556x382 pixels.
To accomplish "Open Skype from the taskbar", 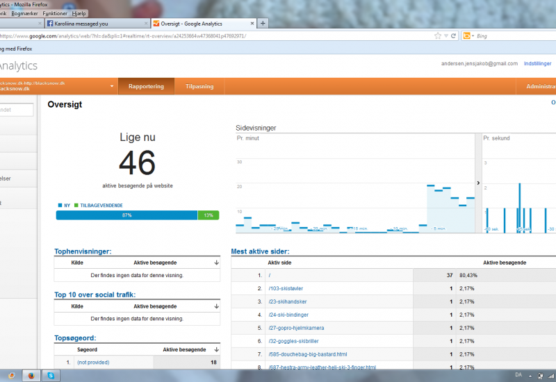I will (51, 375).
